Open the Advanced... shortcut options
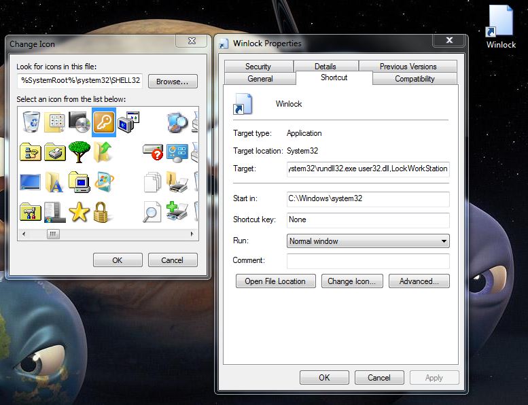This screenshot has height=405, width=528. (x=419, y=281)
